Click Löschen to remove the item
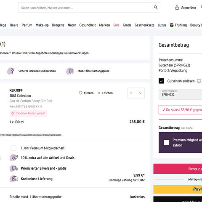The width and height of the screenshot is (202, 202). click(x=107, y=93)
